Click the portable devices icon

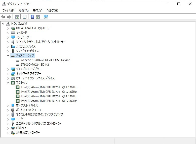point(13,105)
